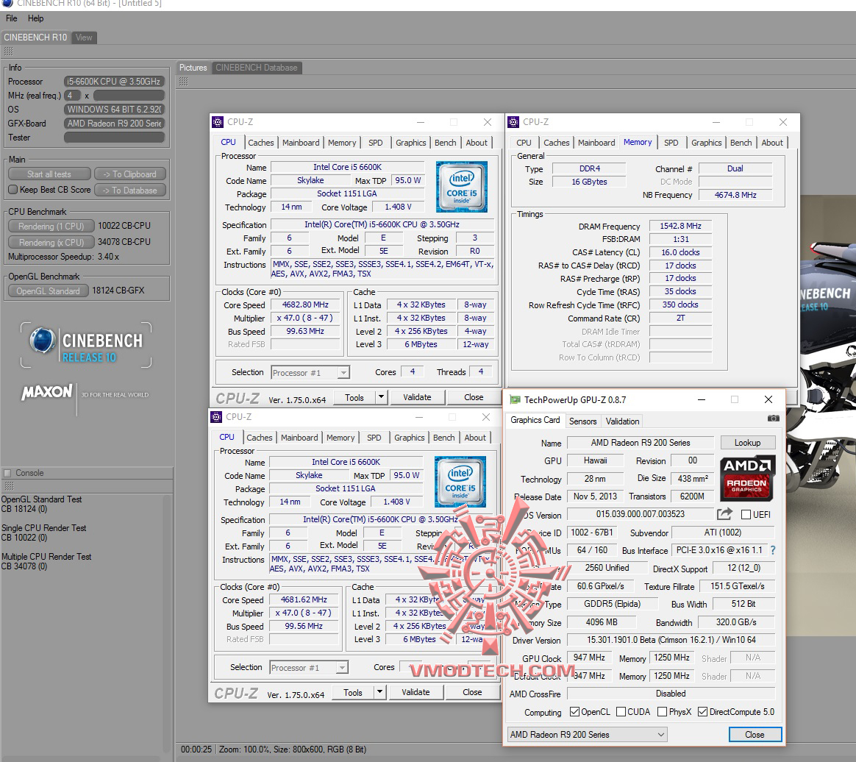Switch to the View tab in Cinebench
The image size is (856, 762).
pos(84,37)
